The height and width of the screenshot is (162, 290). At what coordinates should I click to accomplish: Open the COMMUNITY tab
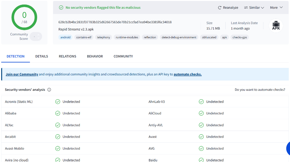click(123, 56)
